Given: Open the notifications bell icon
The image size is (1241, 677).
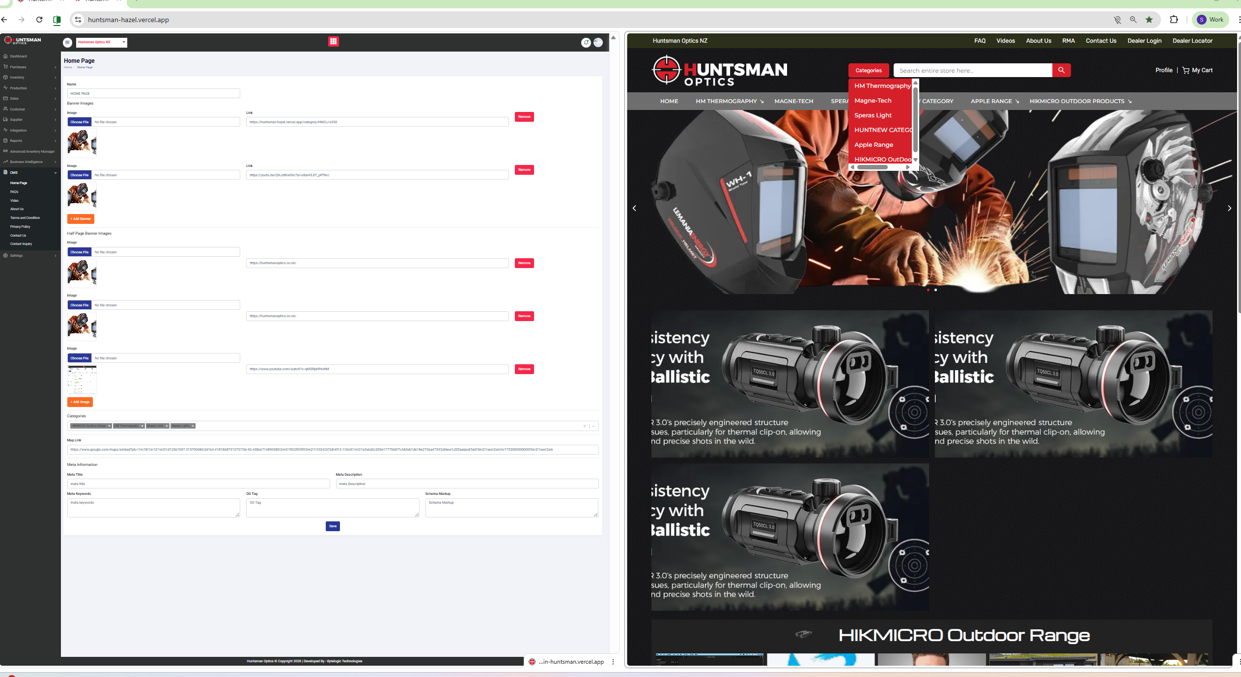Looking at the screenshot, I should click(x=586, y=43).
